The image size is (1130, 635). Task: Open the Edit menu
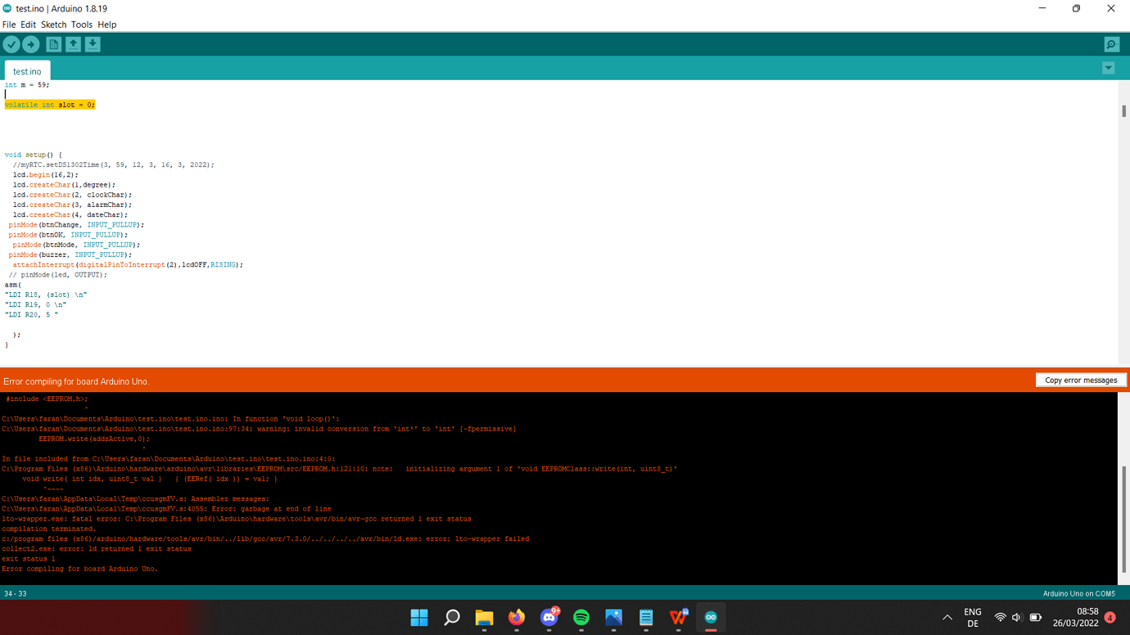28,25
